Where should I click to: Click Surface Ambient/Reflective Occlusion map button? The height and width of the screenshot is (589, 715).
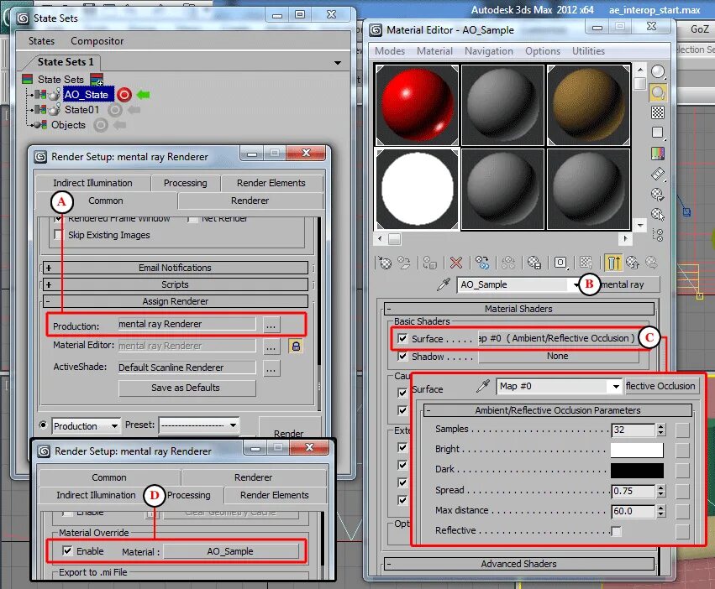click(x=557, y=338)
